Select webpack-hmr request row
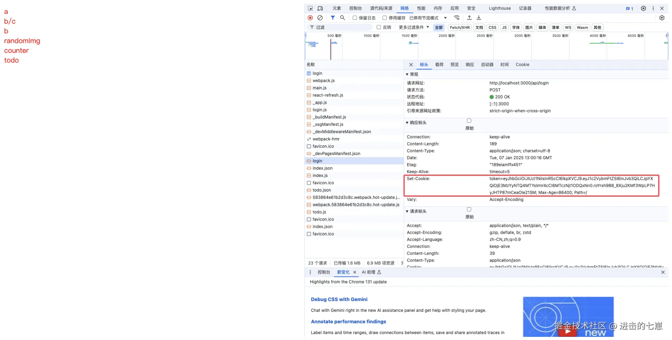This screenshot has width=672, height=340. click(354, 139)
